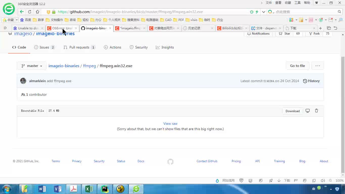Screen dimensions: 345x194
Task: Open the Insights tab
Action: pyautogui.click(x=165, y=47)
